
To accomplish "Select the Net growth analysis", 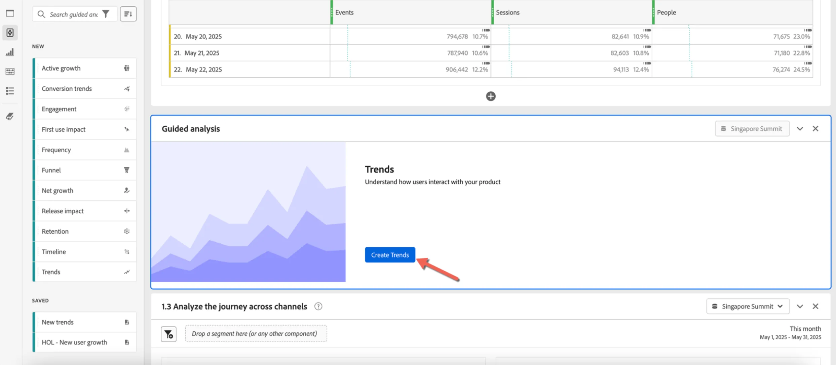I will [84, 191].
